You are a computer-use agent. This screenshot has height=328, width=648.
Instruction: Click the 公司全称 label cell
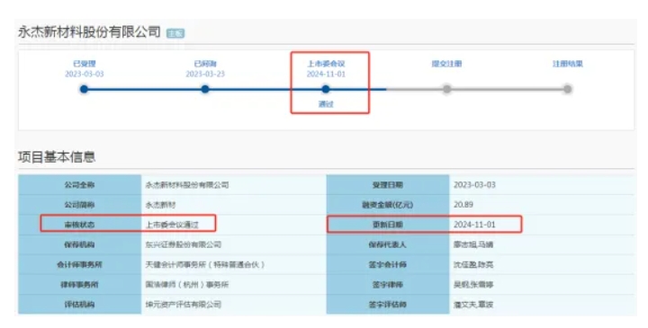pos(80,185)
